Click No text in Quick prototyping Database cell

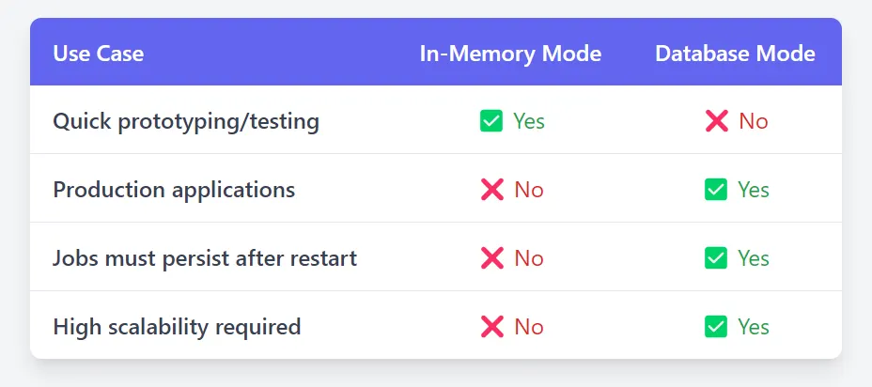[x=754, y=121]
